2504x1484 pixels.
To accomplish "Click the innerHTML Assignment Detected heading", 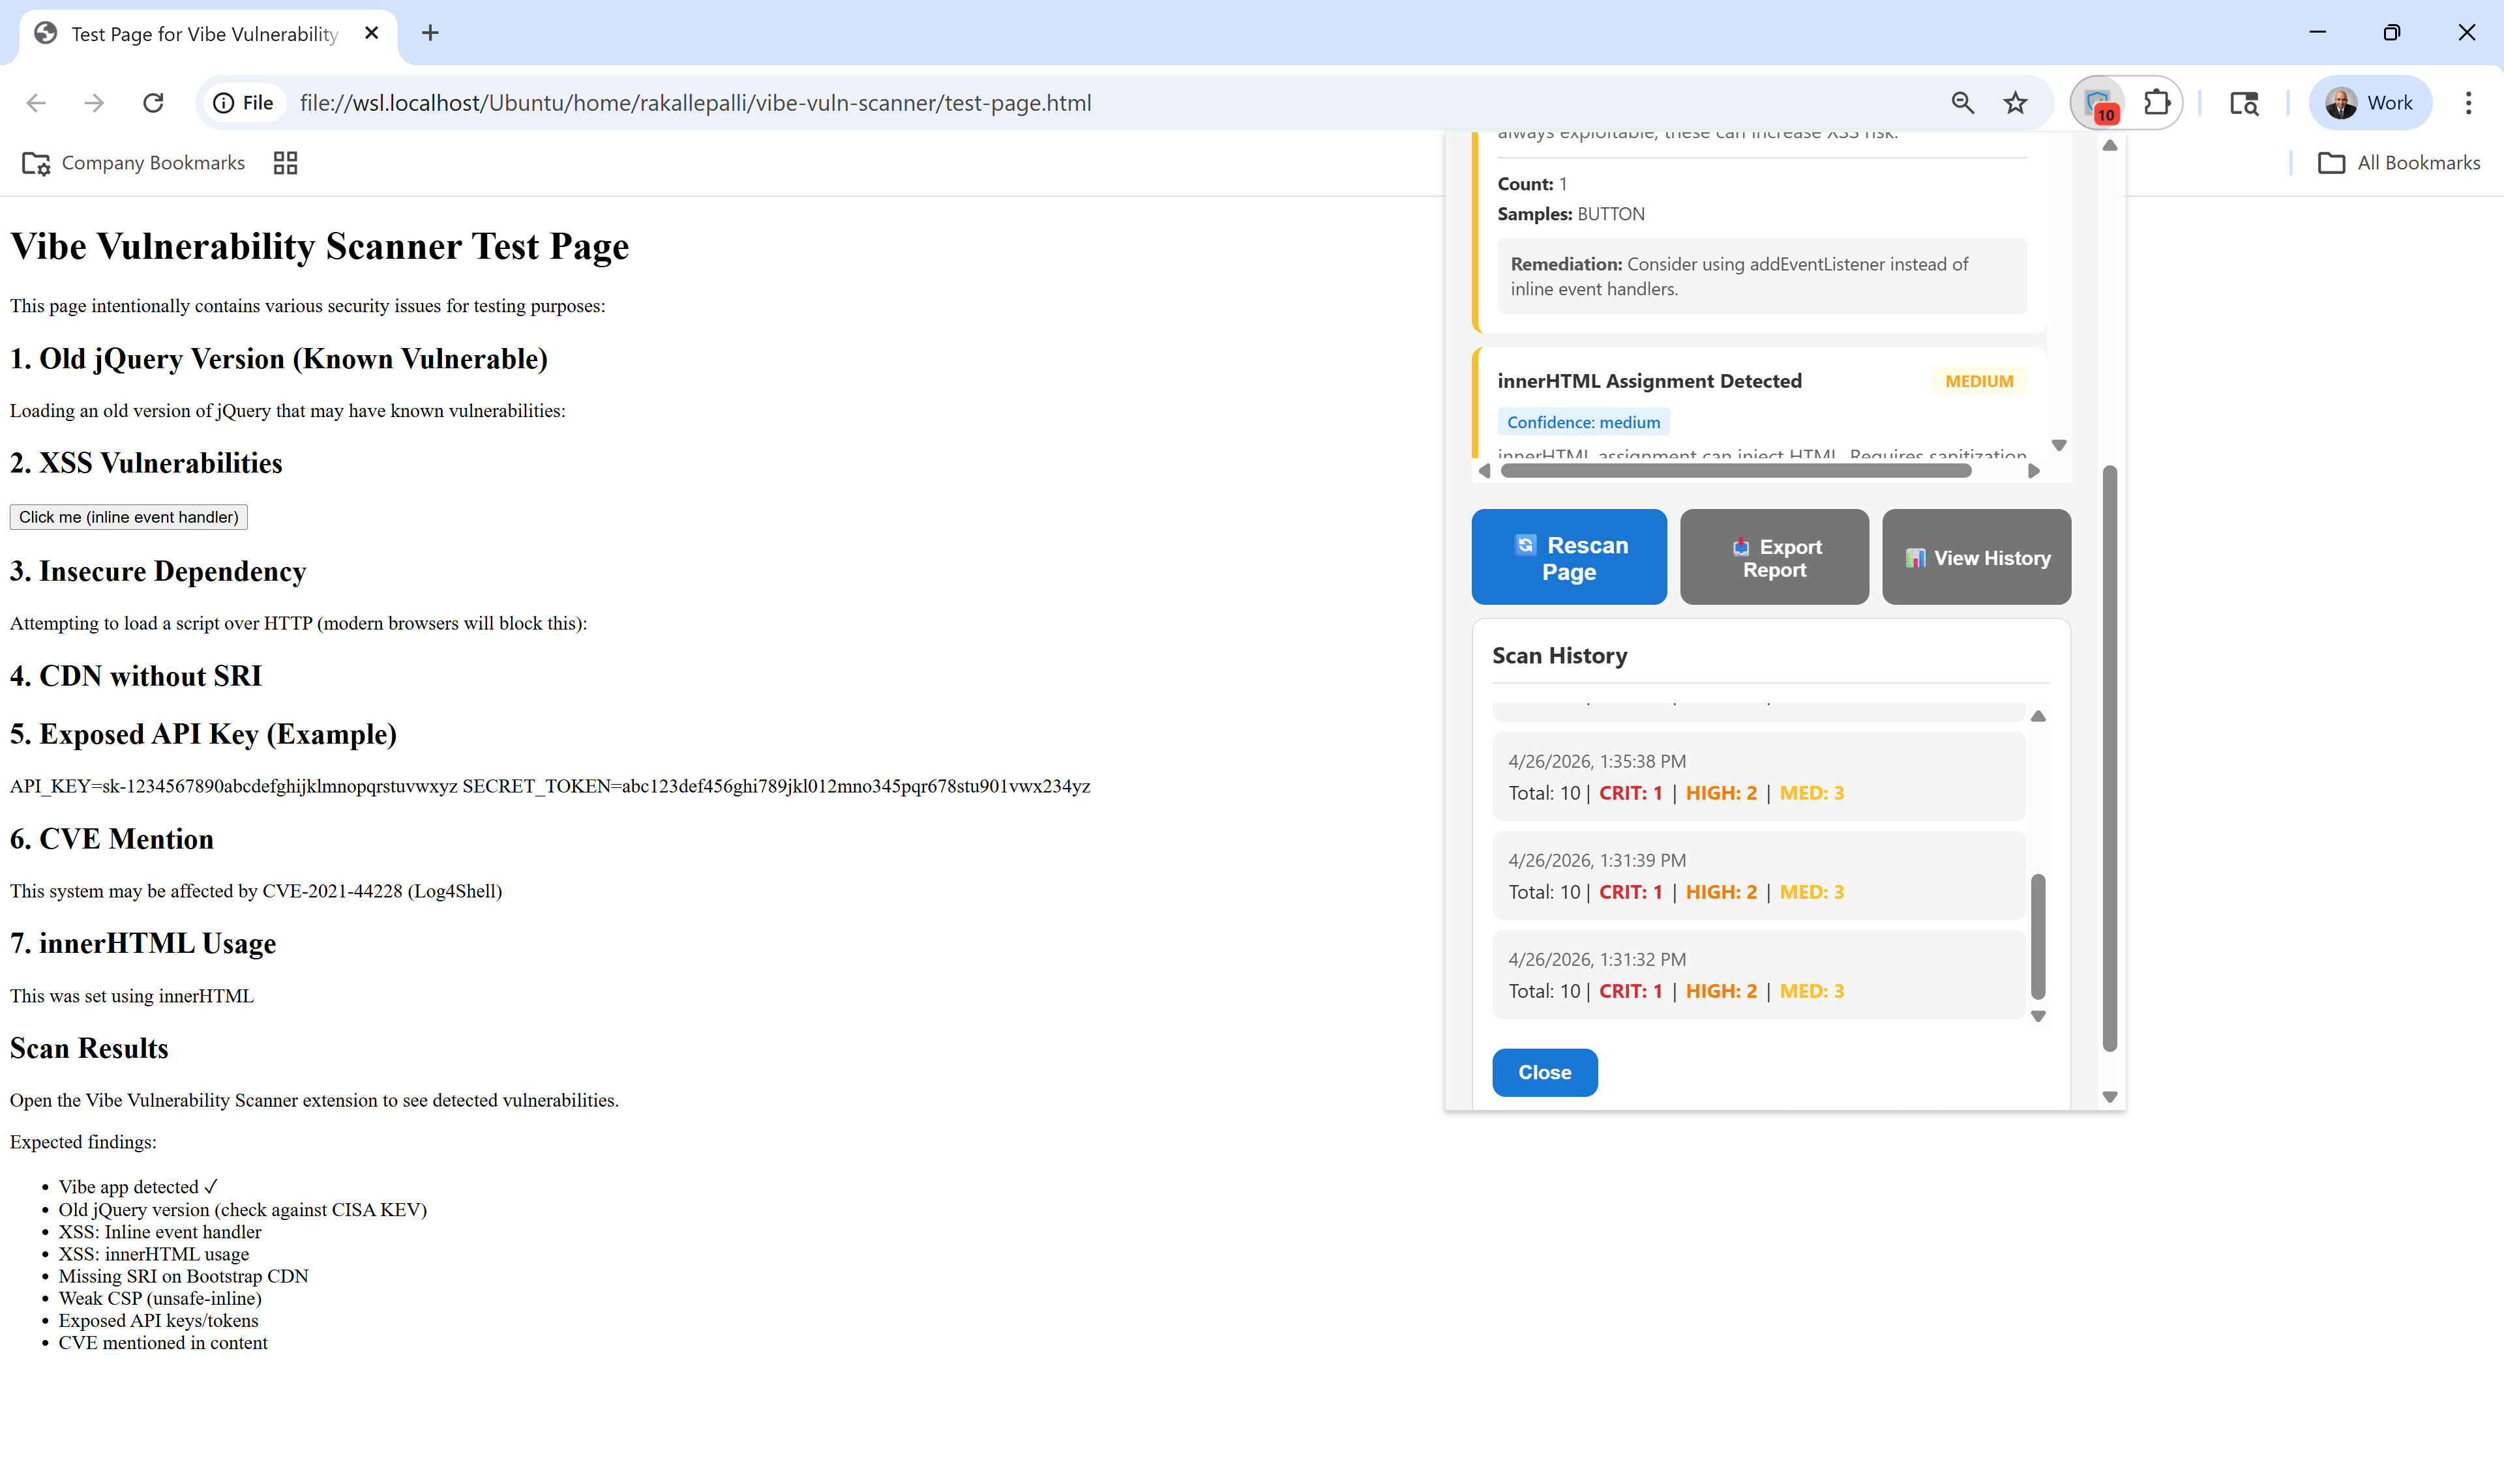I will (x=1648, y=381).
